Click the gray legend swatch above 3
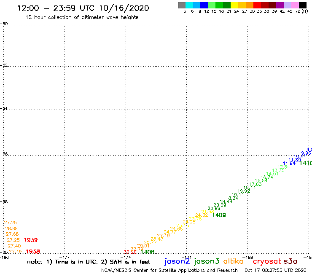The height and width of the screenshot is (274, 312). (x=182, y=5)
